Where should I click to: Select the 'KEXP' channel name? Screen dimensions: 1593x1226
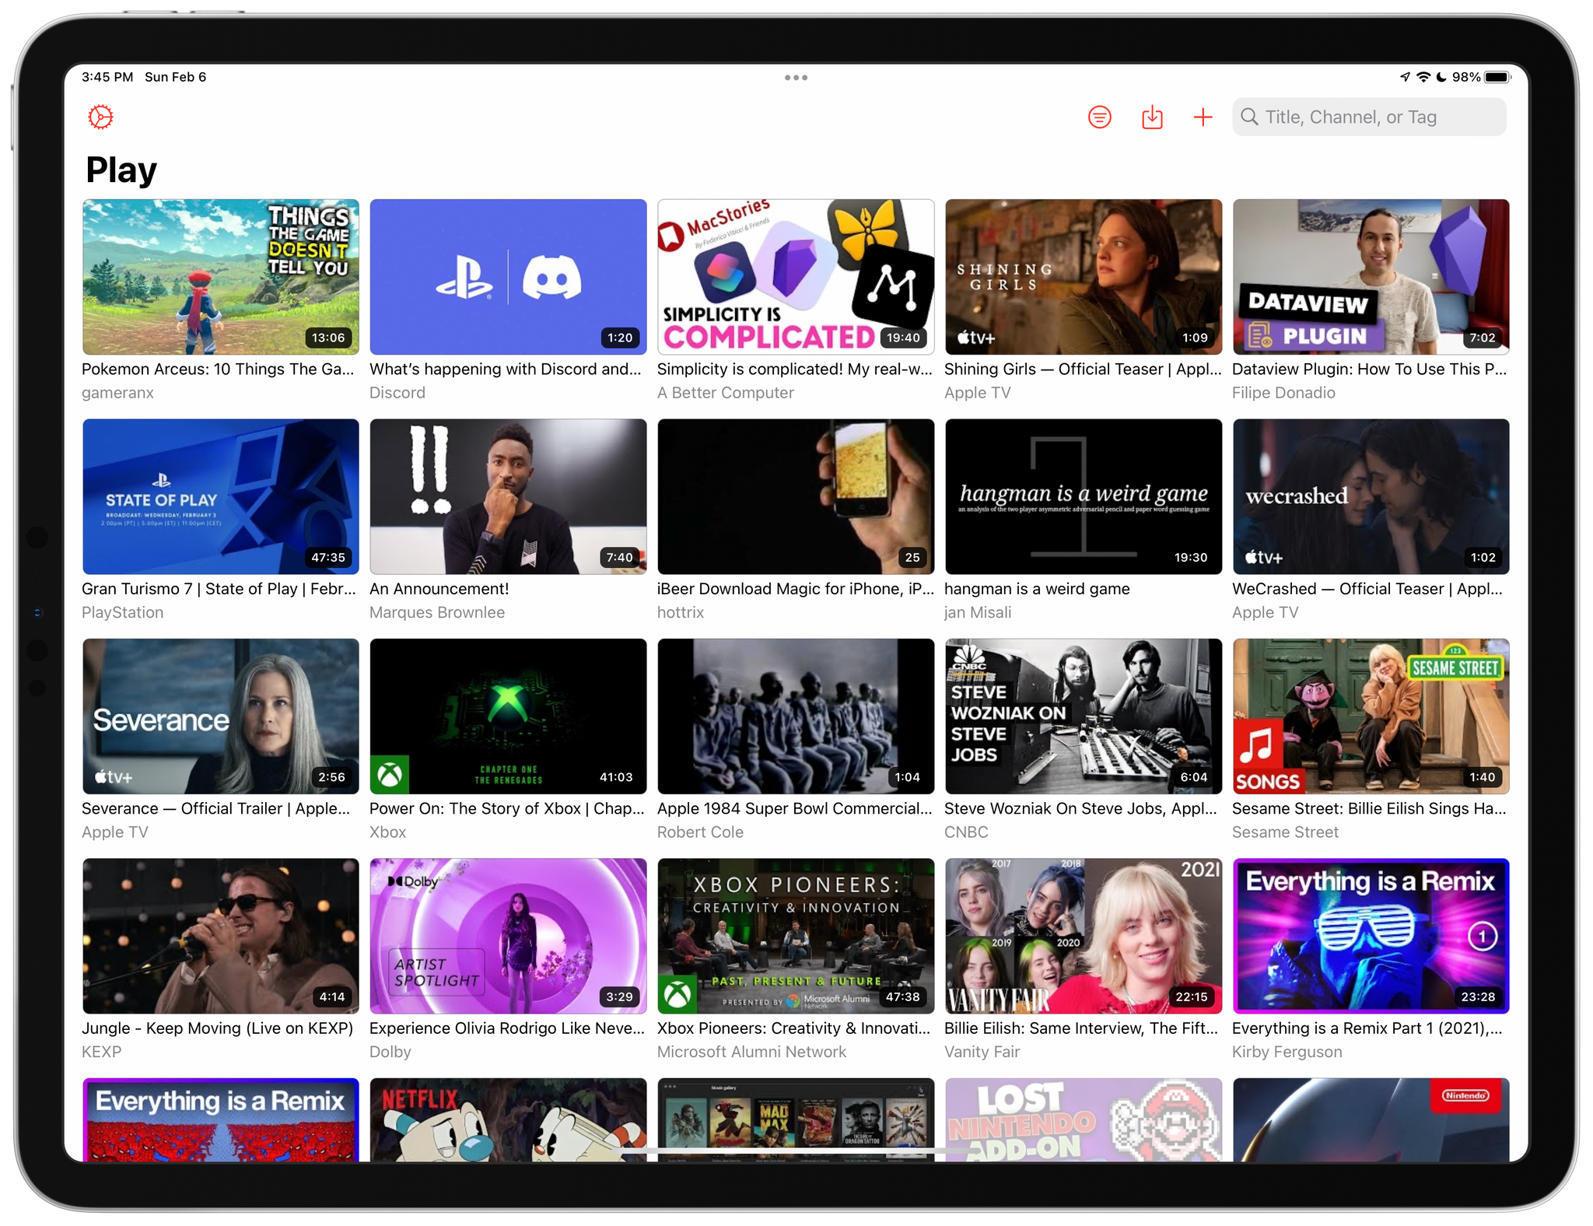tap(101, 1052)
